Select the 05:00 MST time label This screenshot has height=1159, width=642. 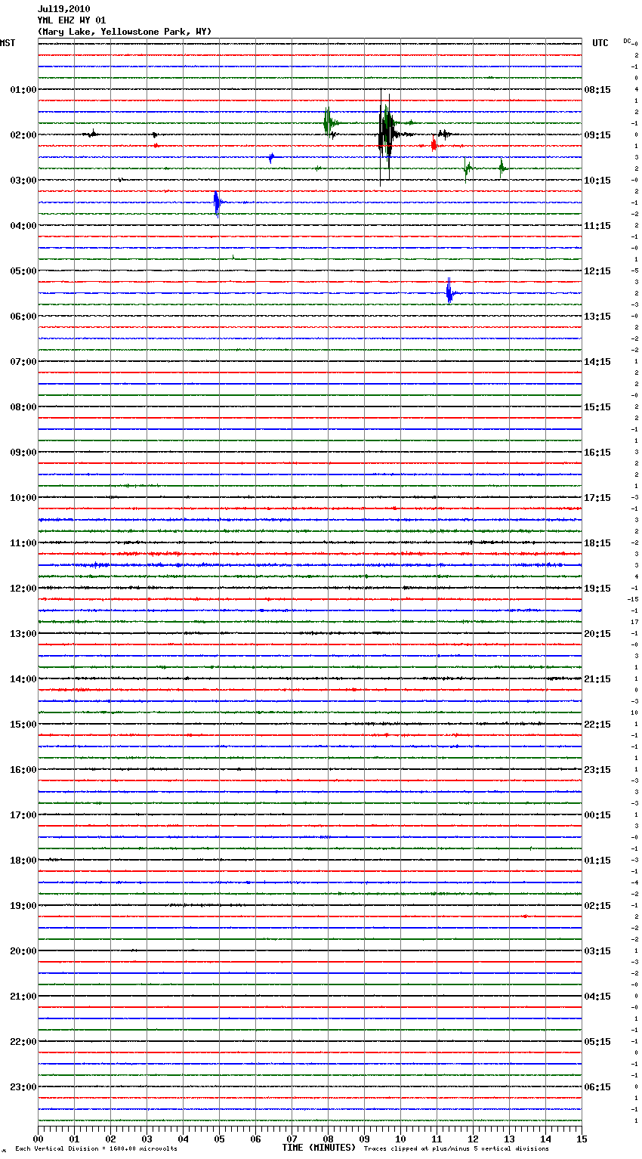(23, 270)
